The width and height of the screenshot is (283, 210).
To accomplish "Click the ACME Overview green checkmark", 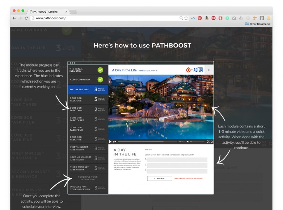I will [x=100, y=79].
